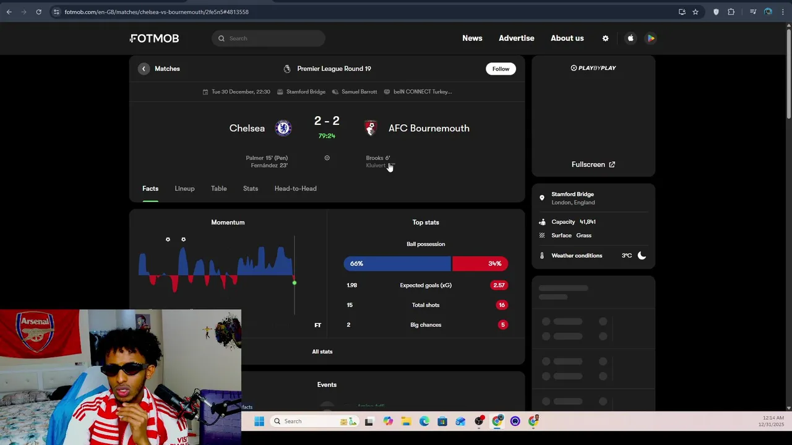This screenshot has height=445, width=792.
Task: Click browser back arrow
Action: click(x=9, y=12)
